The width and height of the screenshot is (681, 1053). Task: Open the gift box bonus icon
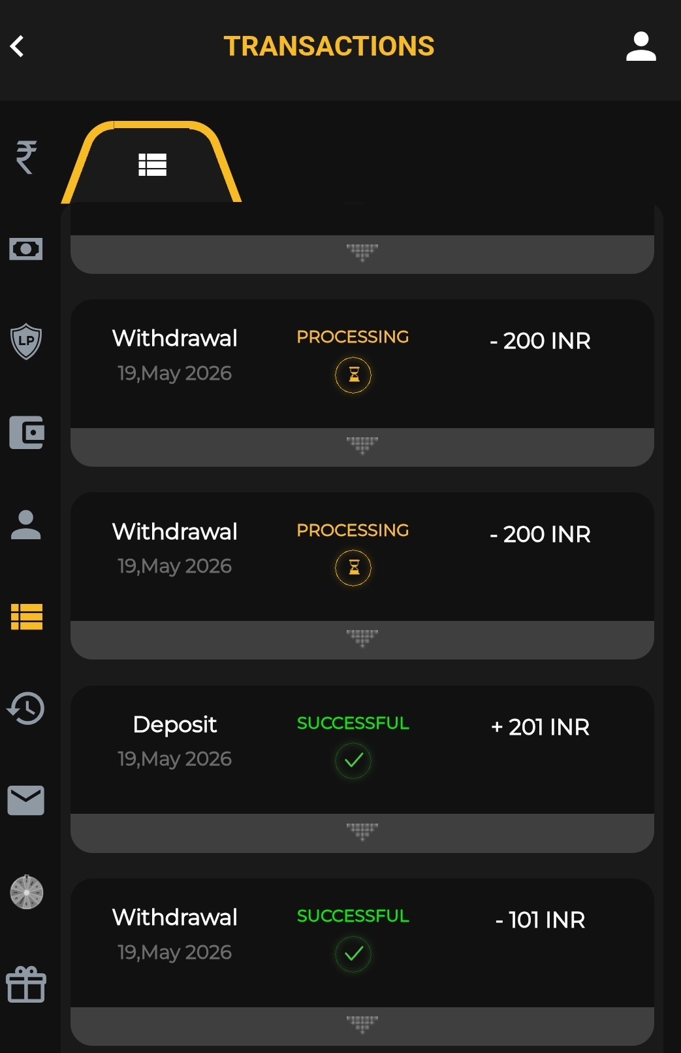click(x=26, y=984)
